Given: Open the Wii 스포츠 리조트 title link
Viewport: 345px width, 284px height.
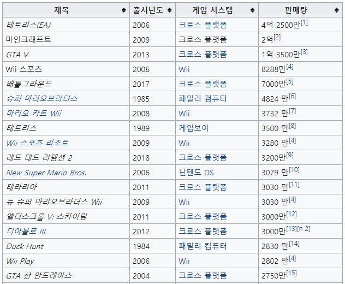Looking at the screenshot, I should pyautogui.click(x=37, y=143).
